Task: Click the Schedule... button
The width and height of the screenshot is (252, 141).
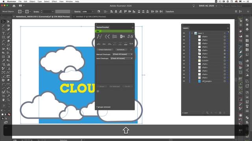Action: click(x=121, y=50)
